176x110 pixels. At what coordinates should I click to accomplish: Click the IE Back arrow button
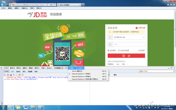click(x=2, y=5)
